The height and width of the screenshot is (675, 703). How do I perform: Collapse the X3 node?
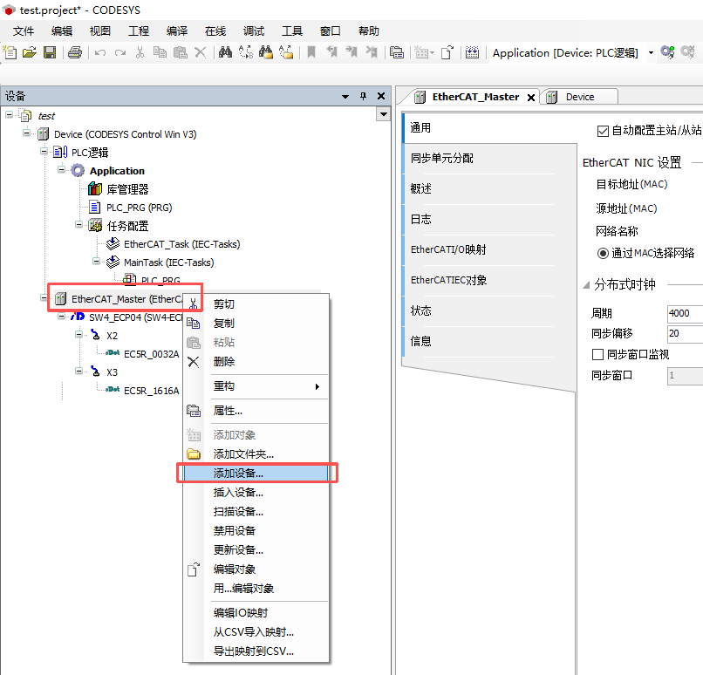(78, 371)
